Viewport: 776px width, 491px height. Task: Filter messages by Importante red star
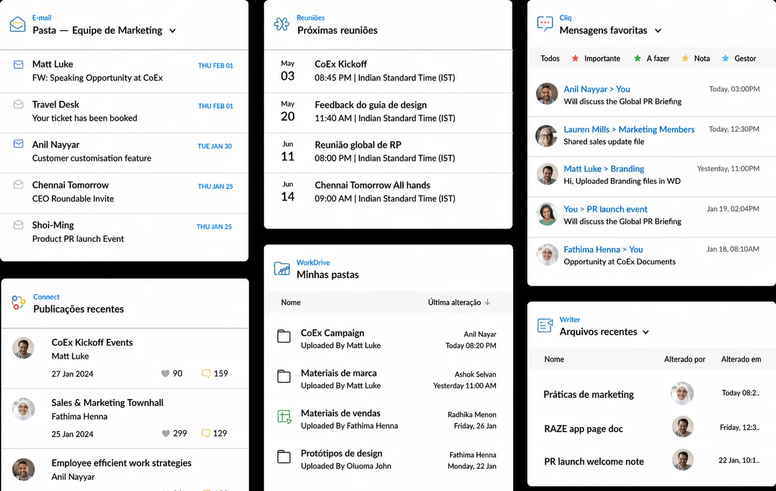coord(575,58)
